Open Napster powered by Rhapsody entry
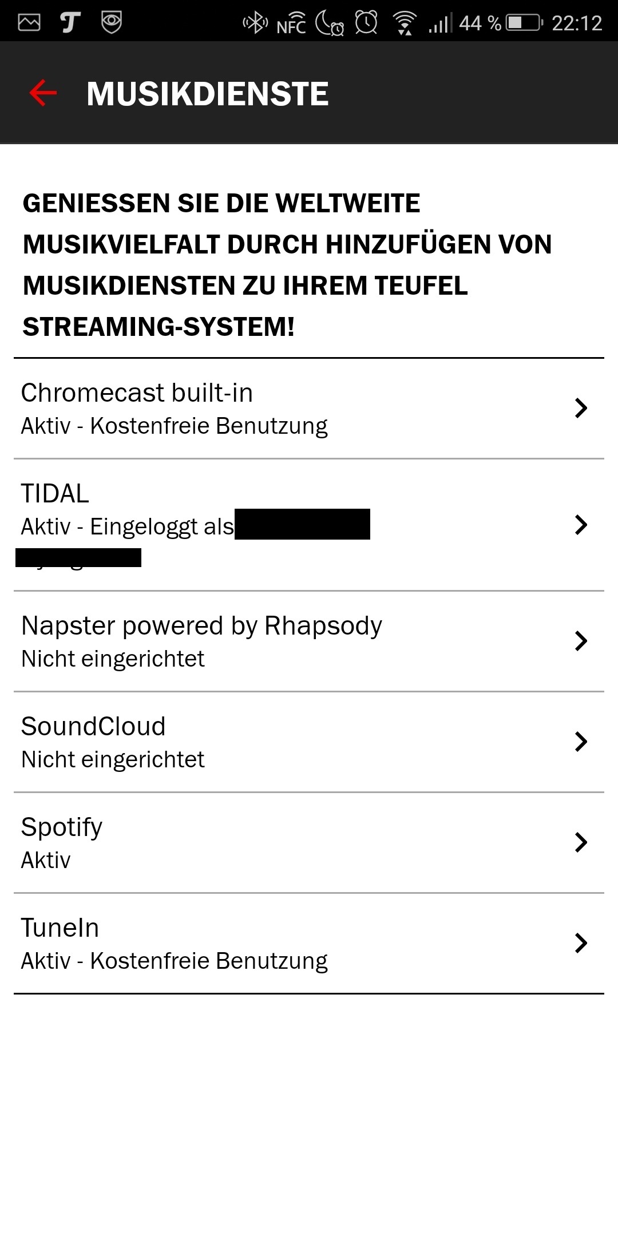Screen dimensions: 618x1236 [201, 626]
